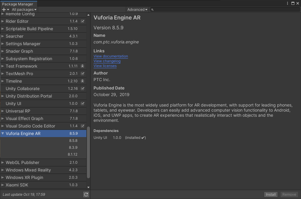This screenshot has height=199, width=301.
Task: Click the PTC Inc. author name
Action: (x=102, y=80)
